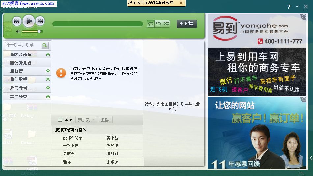Expand the 热门歌手 section arrow
Image resolution: width=313 pixels, height=176 pixels.
click(48, 79)
